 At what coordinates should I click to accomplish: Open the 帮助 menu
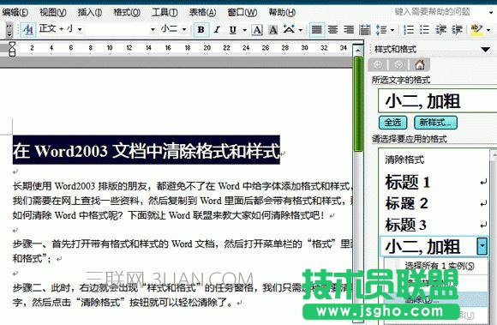tap(282, 12)
